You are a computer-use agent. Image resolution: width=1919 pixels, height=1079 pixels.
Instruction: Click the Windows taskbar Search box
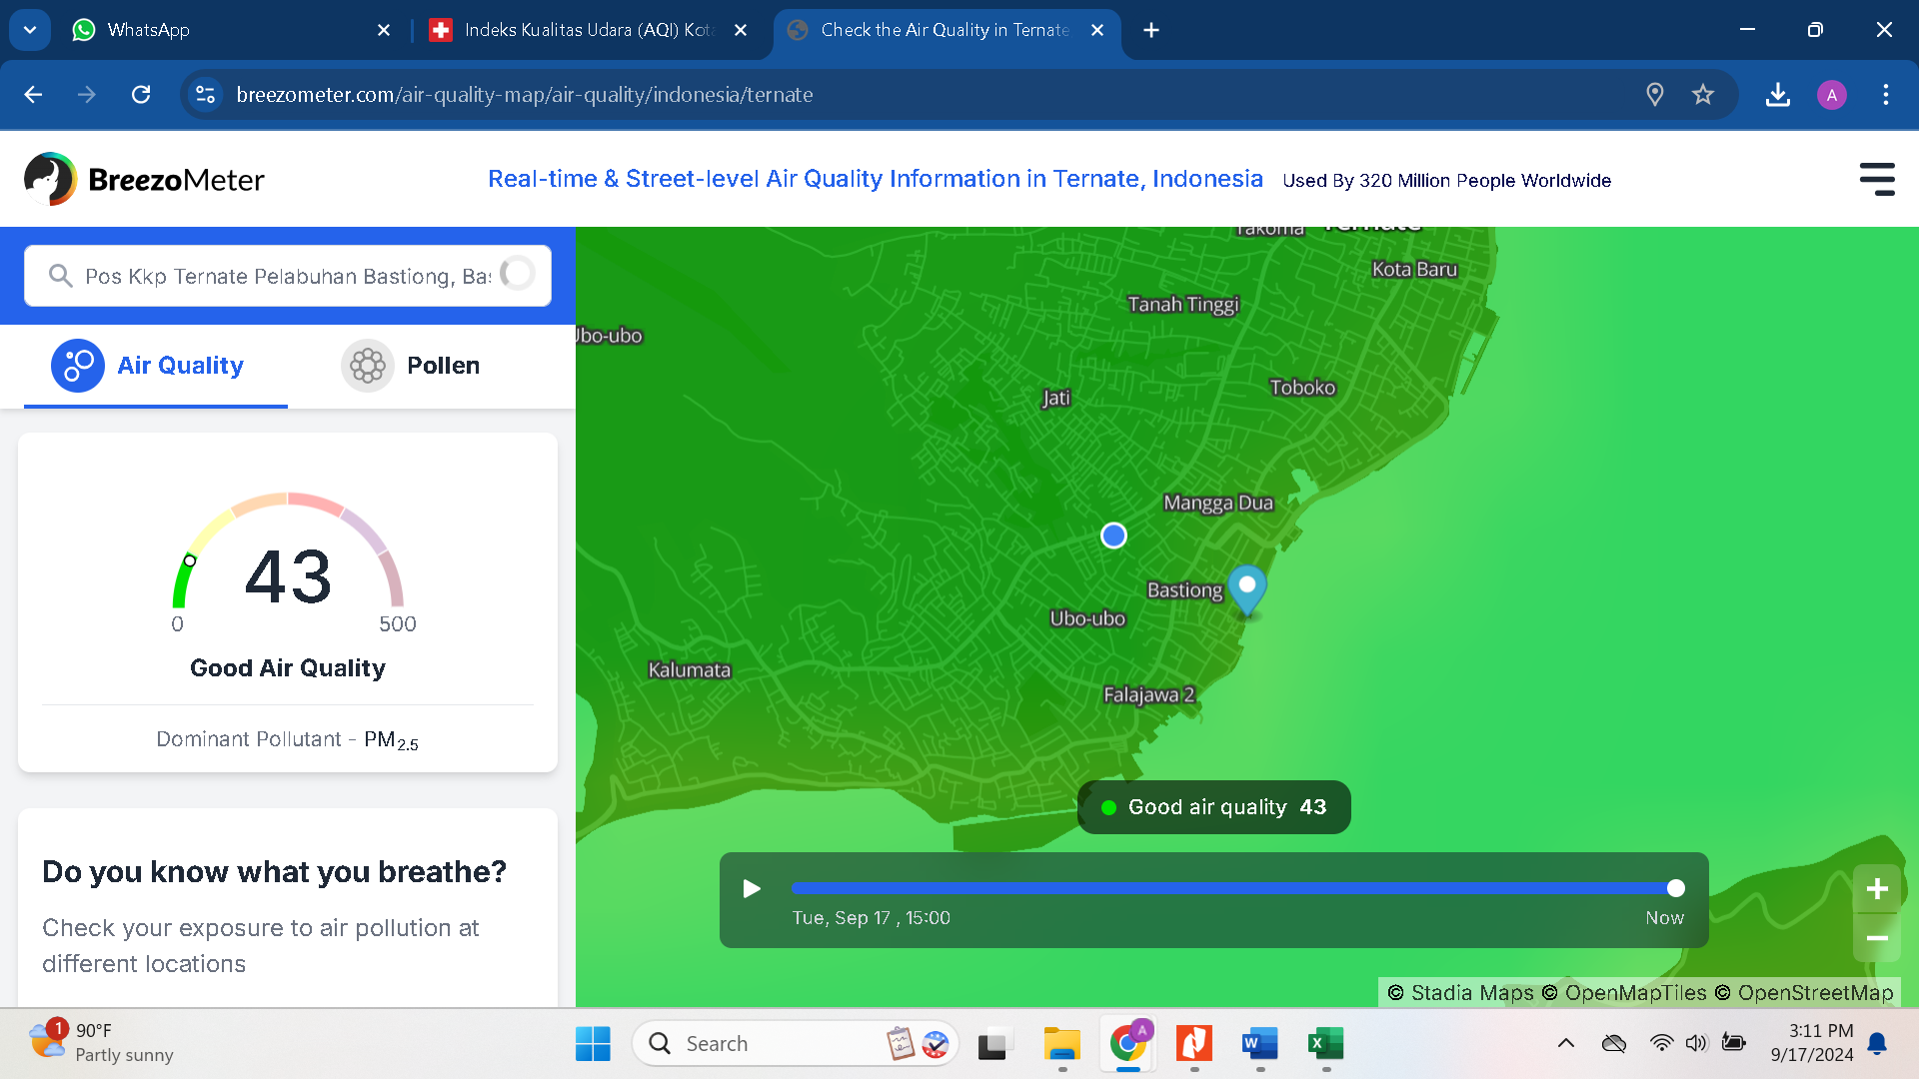click(796, 1044)
